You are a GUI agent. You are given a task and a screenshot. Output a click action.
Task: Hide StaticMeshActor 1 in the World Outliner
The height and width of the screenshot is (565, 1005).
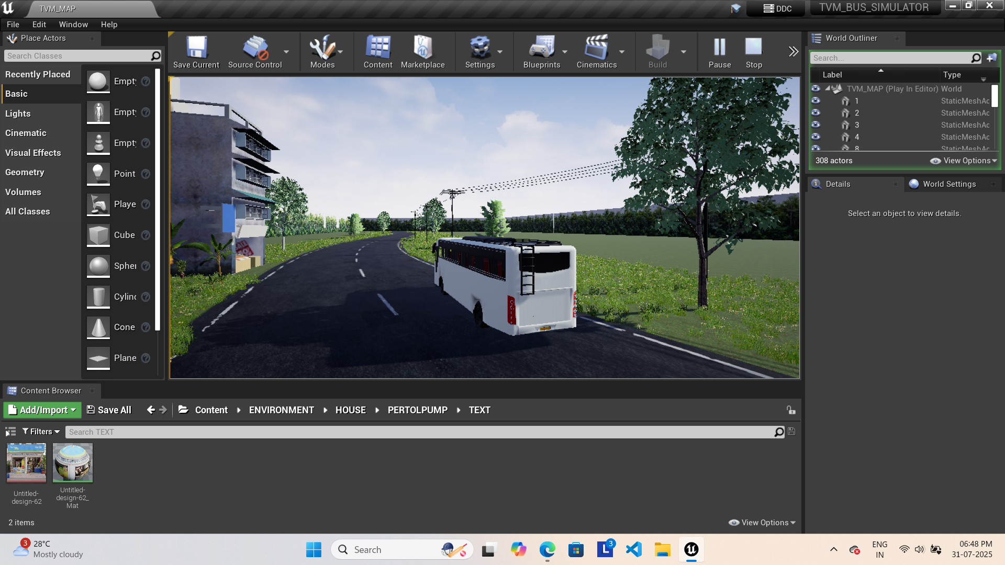click(x=816, y=101)
